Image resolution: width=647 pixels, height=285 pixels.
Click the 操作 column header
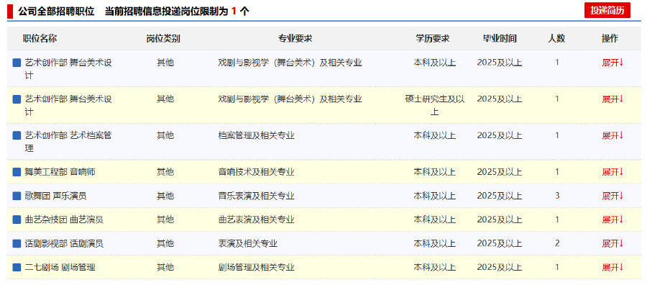pyautogui.click(x=610, y=38)
